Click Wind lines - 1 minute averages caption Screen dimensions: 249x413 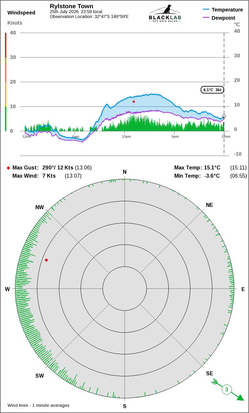point(38,405)
